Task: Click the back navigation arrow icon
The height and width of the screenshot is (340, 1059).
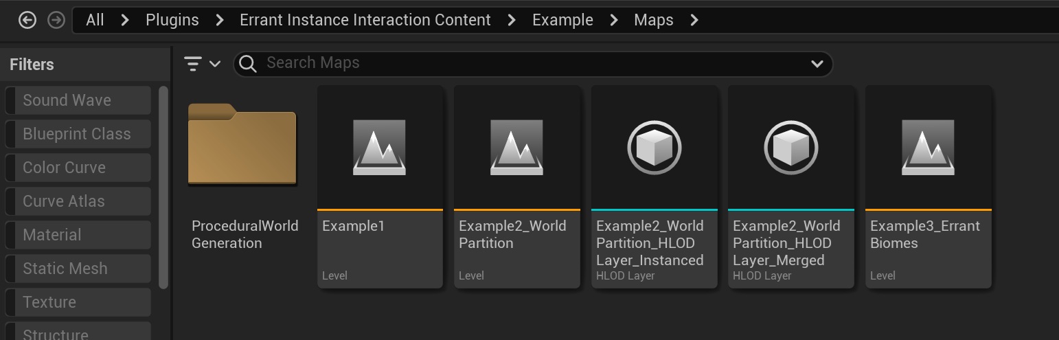Action: 27,20
